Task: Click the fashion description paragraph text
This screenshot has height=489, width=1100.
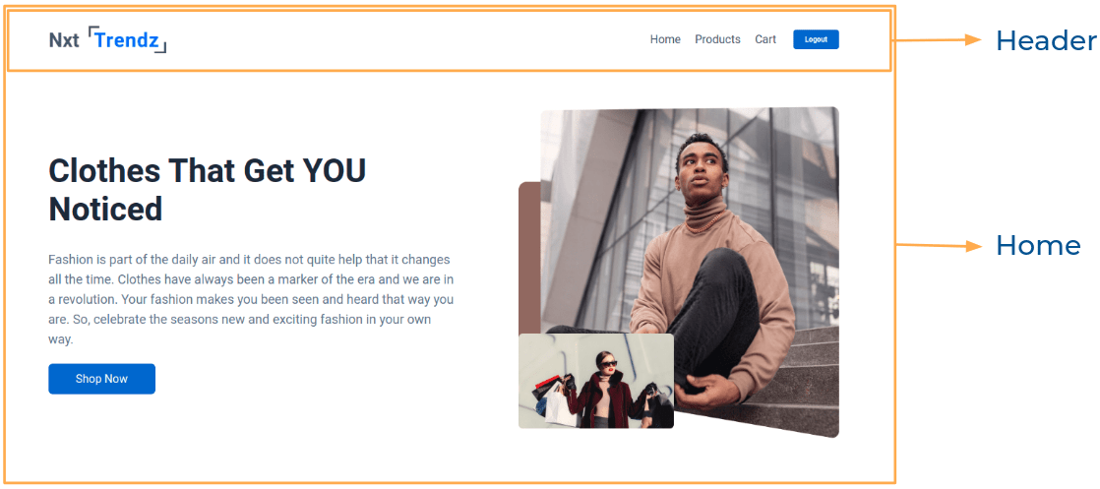Action: point(251,299)
